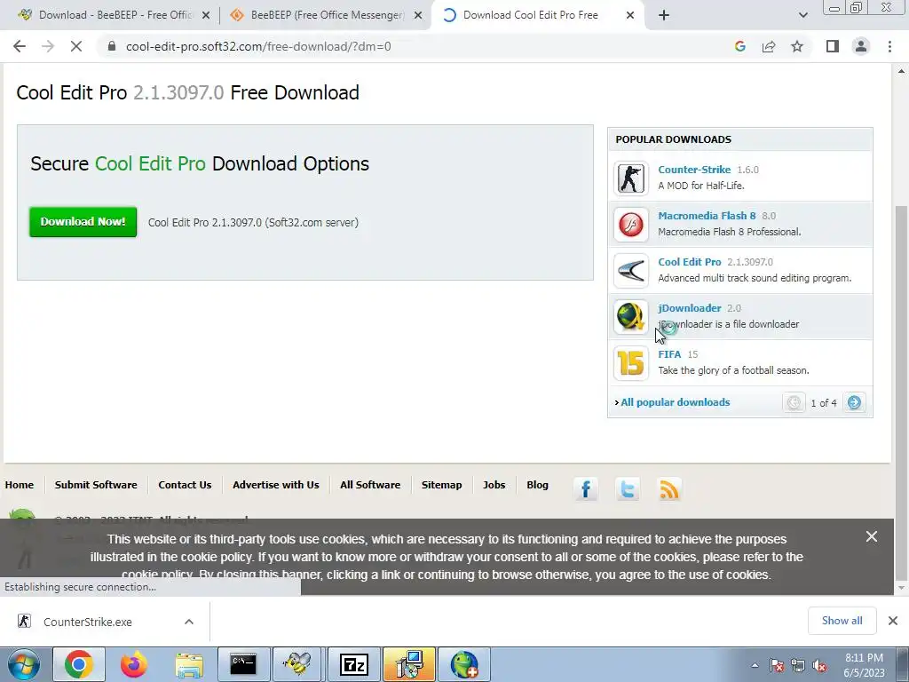
Task: Open the Chrome three-dot menu
Action: [x=889, y=46]
